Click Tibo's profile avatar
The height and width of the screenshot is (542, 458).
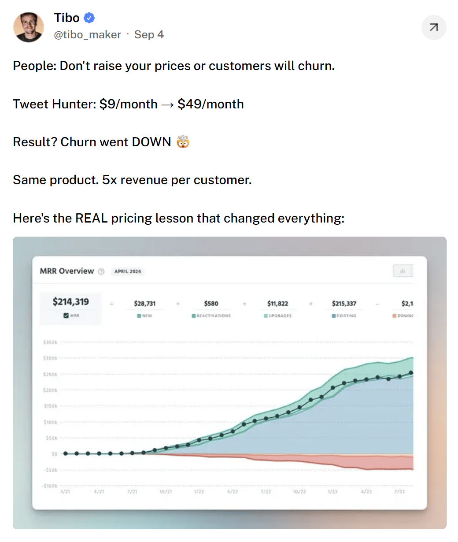(29, 27)
